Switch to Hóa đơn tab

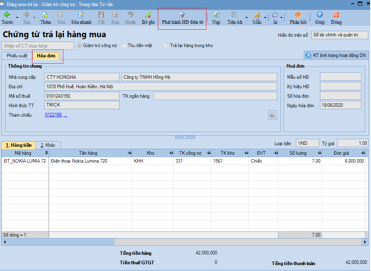pyautogui.click(x=46, y=56)
